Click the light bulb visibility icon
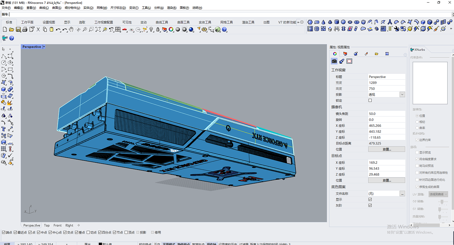 (151, 29)
